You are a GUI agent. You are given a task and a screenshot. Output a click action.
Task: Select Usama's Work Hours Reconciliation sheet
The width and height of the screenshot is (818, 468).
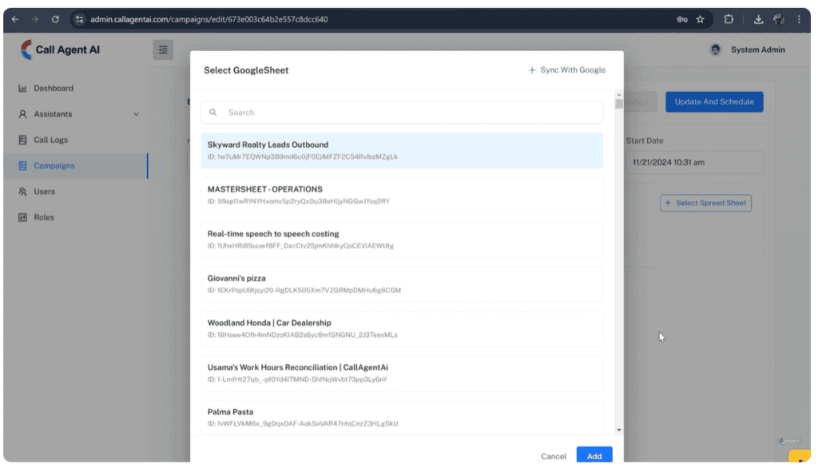403,373
